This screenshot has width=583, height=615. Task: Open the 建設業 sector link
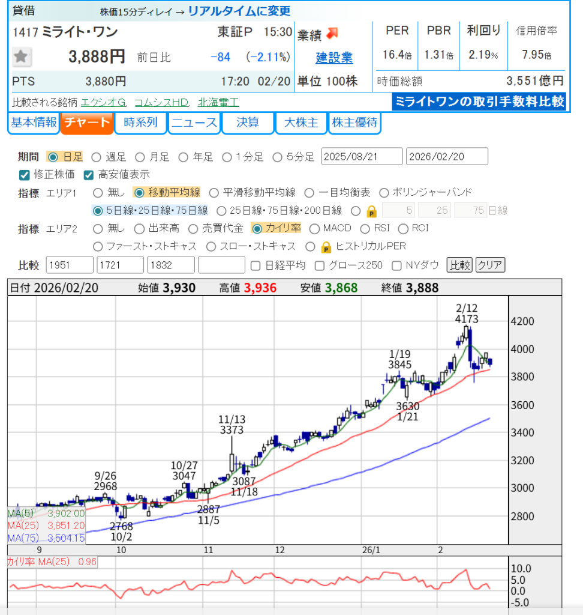click(x=334, y=58)
